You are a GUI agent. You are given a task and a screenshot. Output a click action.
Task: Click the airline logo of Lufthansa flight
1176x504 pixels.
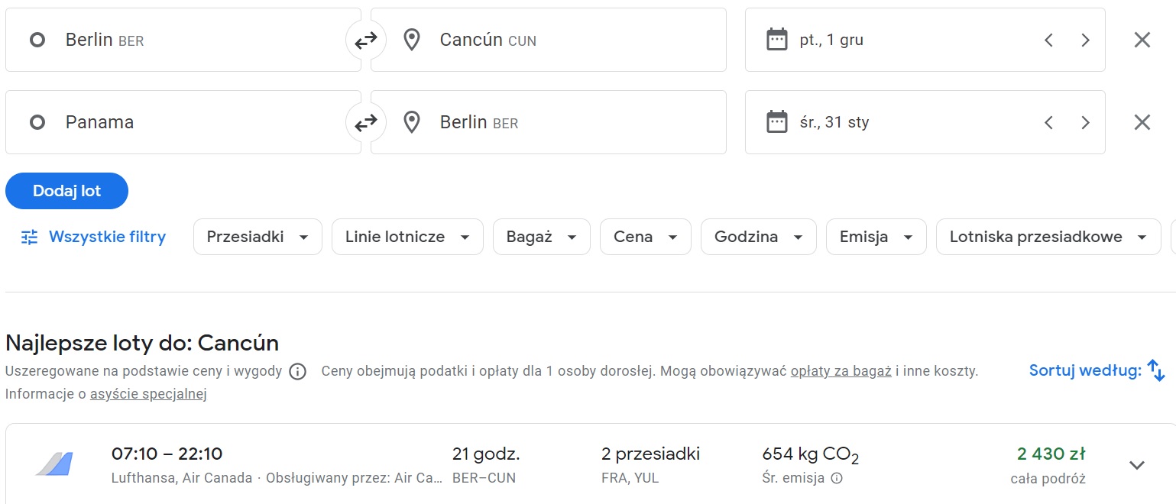[x=54, y=464]
